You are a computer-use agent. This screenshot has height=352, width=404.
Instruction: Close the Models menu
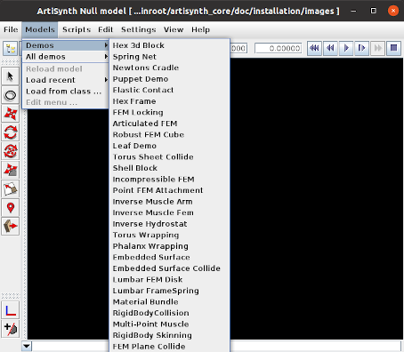coord(40,29)
